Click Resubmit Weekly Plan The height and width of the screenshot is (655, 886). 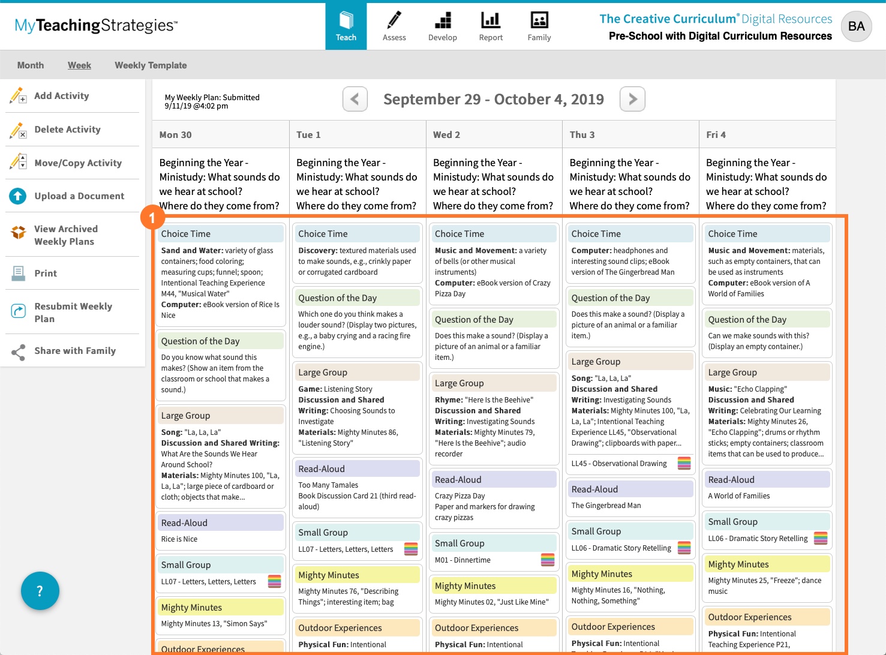pyautogui.click(x=73, y=313)
